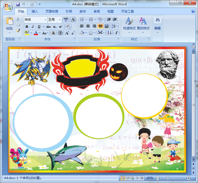Align text left
The width and height of the screenshot is (198, 183).
[82, 26]
